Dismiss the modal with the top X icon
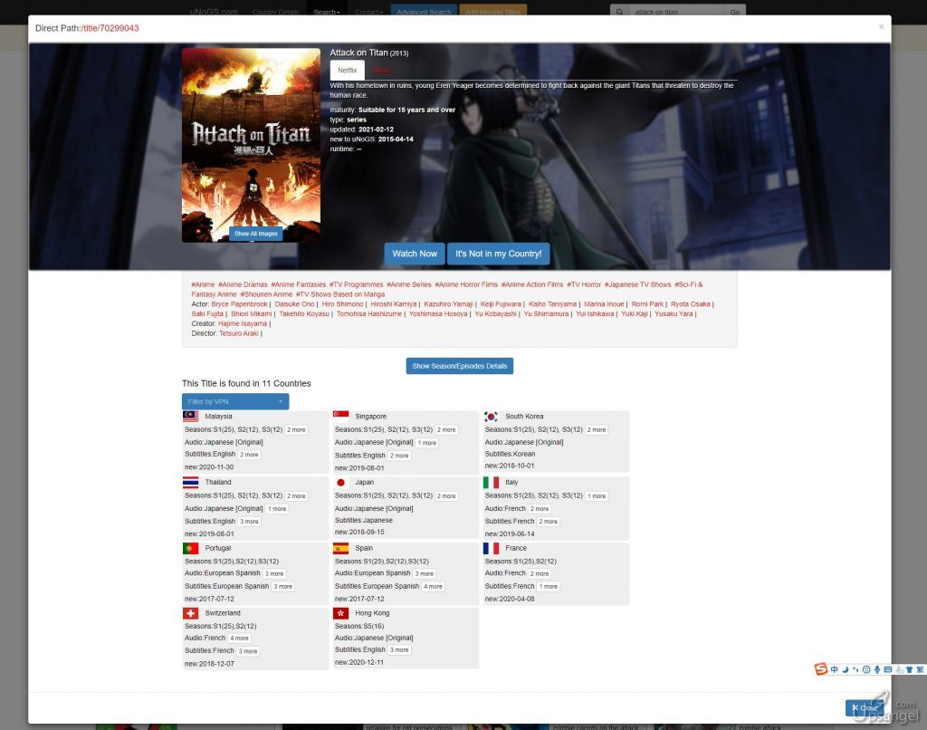Viewport: 927px width, 730px height. (x=881, y=26)
